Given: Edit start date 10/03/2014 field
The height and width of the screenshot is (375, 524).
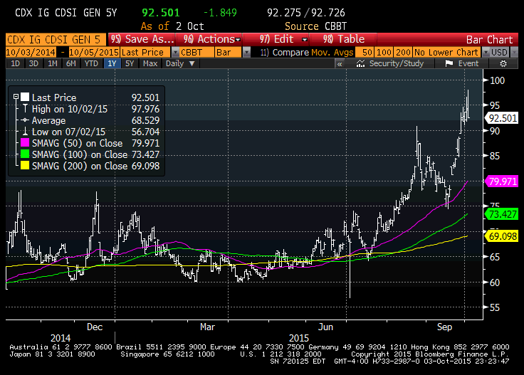Looking at the screenshot, I should click(31, 53).
